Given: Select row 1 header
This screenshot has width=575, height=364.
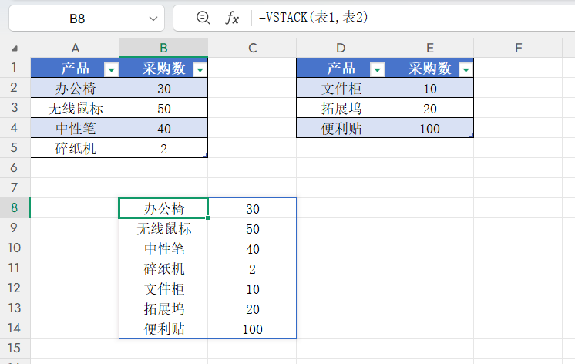Looking at the screenshot, I should (x=15, y=68).
